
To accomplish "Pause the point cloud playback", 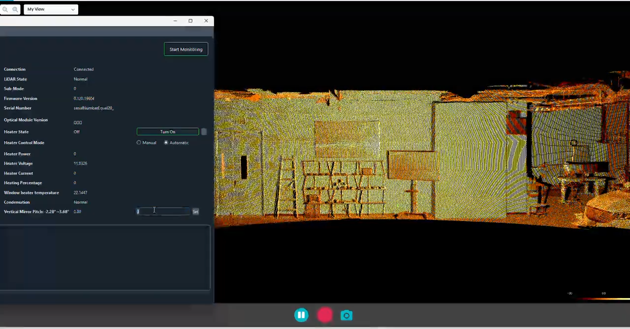I will coord(301,315).
